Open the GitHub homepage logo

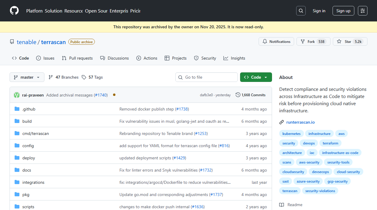click(14, 11)
